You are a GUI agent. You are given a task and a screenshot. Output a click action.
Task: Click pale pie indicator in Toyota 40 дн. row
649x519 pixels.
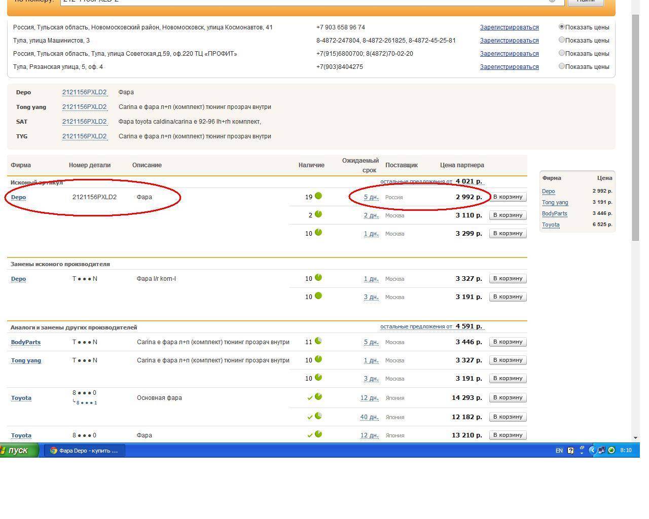pyautogui.click(x=318, y=416)
